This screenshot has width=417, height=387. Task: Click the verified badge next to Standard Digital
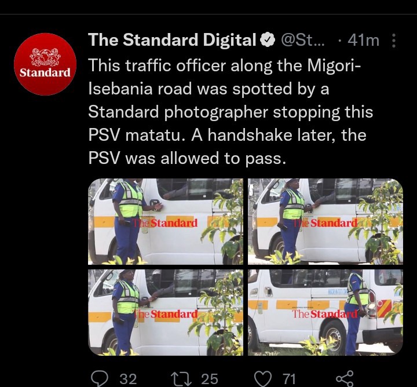tap(268, 40)
